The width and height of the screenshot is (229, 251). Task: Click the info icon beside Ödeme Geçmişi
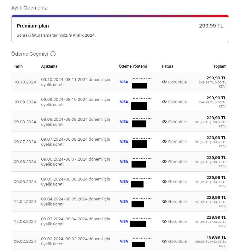[53, 54]
